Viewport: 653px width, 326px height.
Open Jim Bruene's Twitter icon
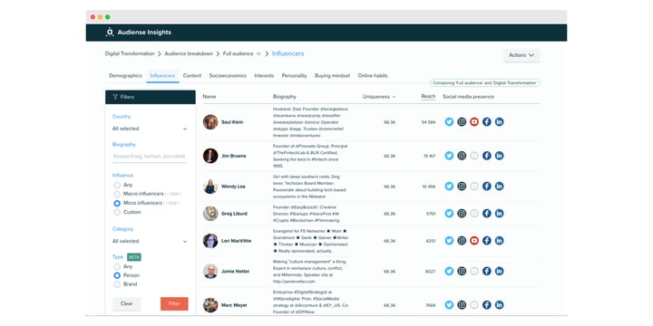pyautogui.click(x=449, y=156)
